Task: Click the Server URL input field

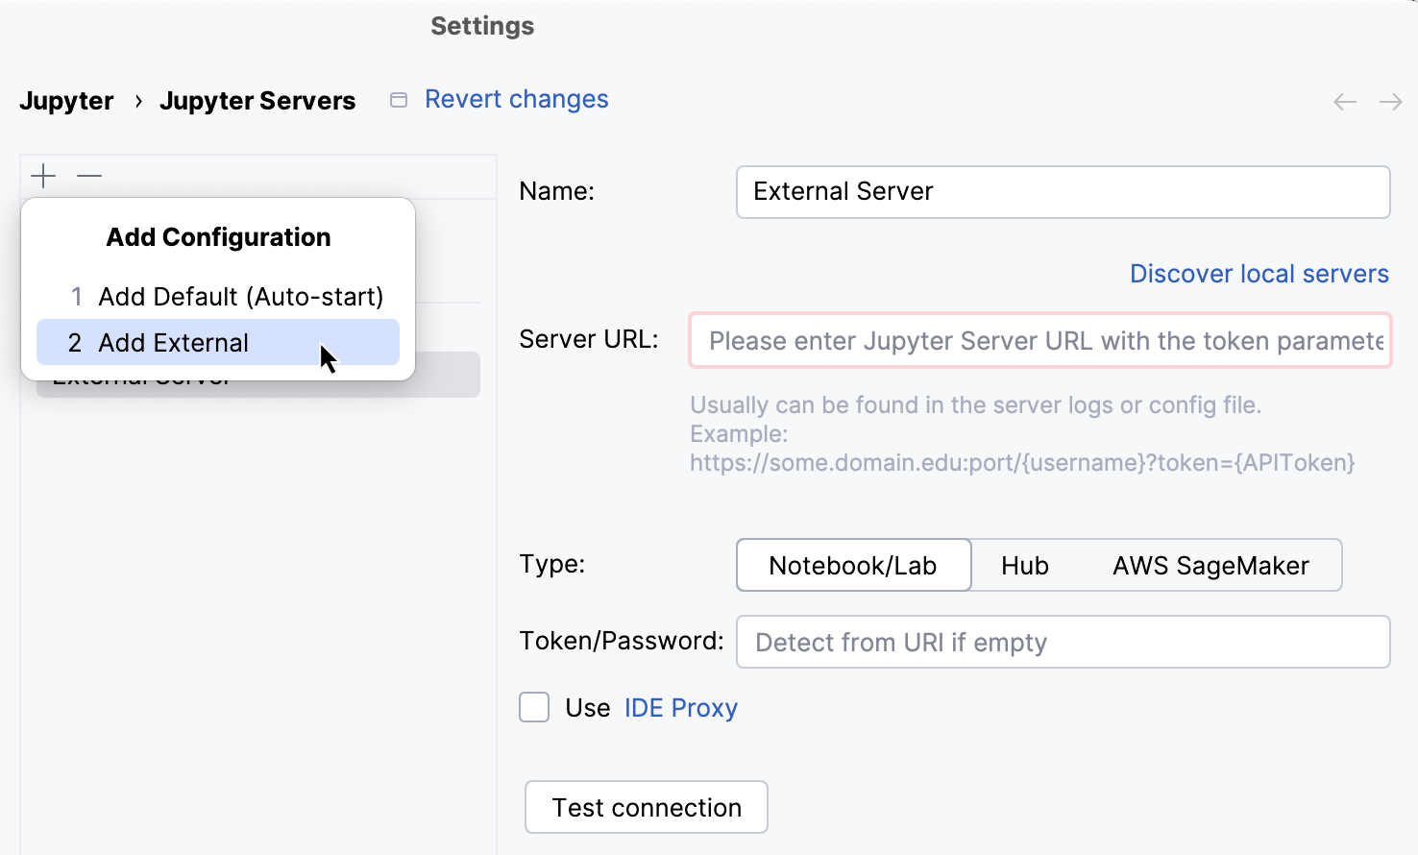Action: click(x=1039, y=341)
